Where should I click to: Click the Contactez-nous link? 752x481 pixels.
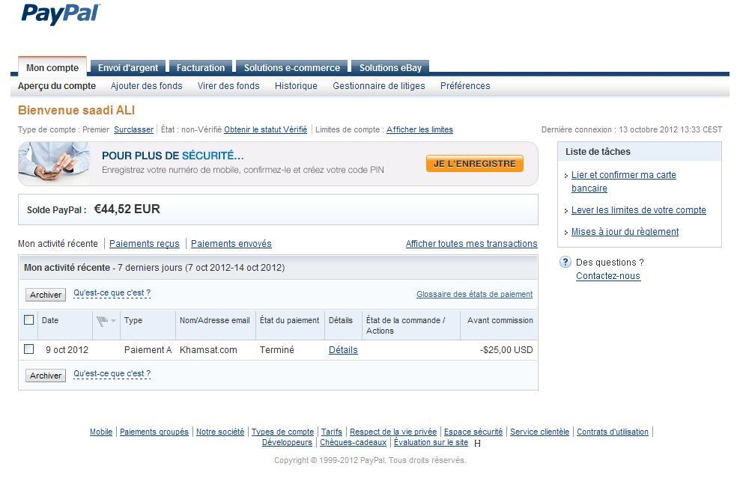(607, 276)
